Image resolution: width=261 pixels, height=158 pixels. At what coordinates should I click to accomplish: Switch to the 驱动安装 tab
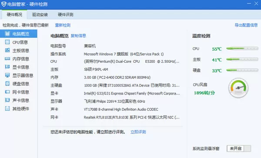(40, 15)
